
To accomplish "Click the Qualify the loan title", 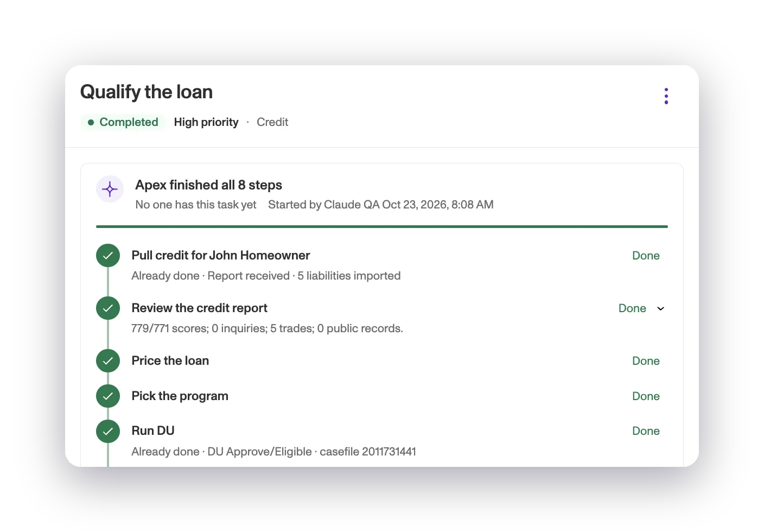I will click(147, 92).
